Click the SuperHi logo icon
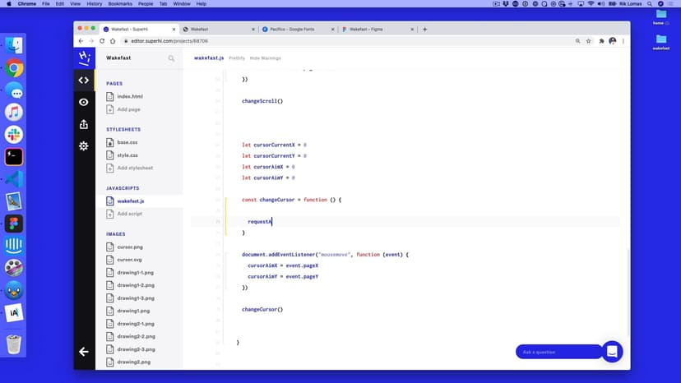This screenshot has height=383, width=681. 83,58
